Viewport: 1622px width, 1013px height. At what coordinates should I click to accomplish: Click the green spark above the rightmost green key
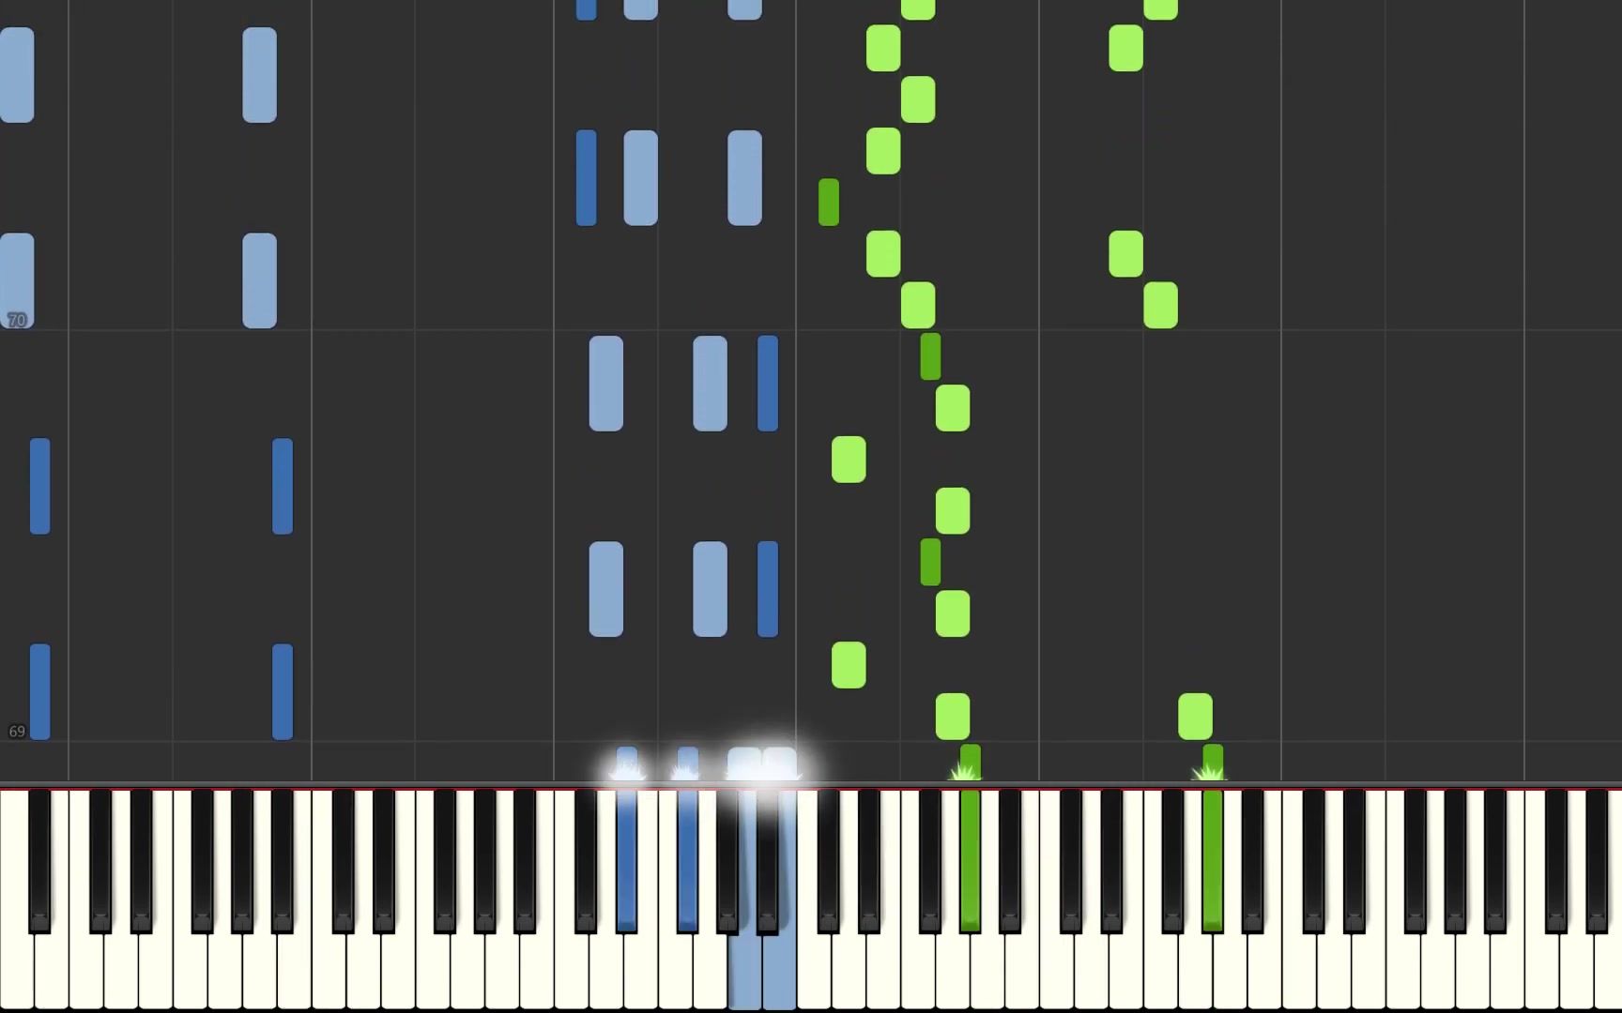point(1209,772)
